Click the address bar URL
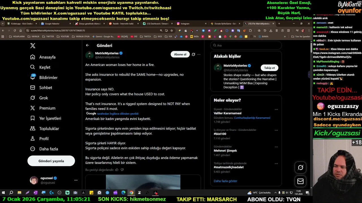 [58, 30]
